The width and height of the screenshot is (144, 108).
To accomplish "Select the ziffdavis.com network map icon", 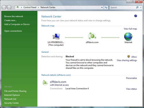I will click(x=92, y=36).
